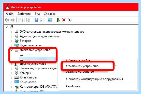The height and width of the screenshot is (94, 141).
Task: Click the Видеоадаптеры display adapter icon
Action: click(17, 45)
